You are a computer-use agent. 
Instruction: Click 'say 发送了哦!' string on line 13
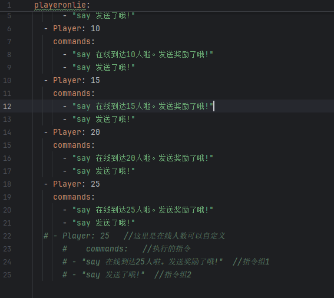pos(104,120)
